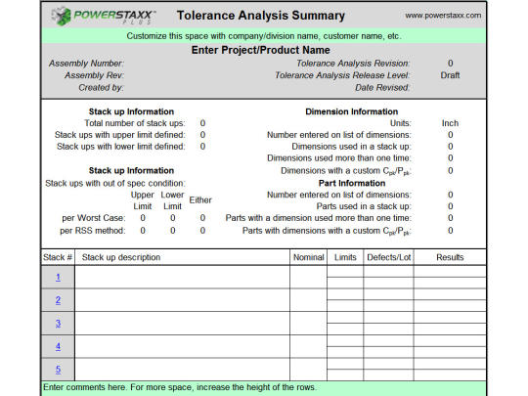Click the Nominal column header
528x396 pixels.
308,257
